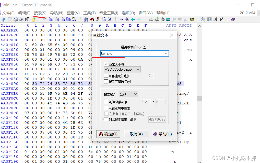Image resolution: width=260 pixels, height=163 pixels.
Task: Click the vertical scrollbar thumb of hex view
Action: (x=199, y=99)
